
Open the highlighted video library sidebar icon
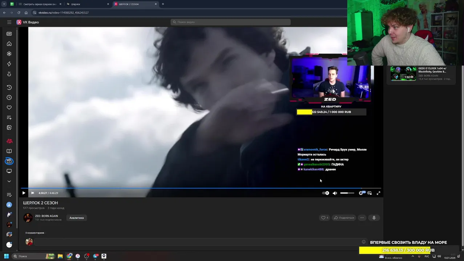point(9,161)
